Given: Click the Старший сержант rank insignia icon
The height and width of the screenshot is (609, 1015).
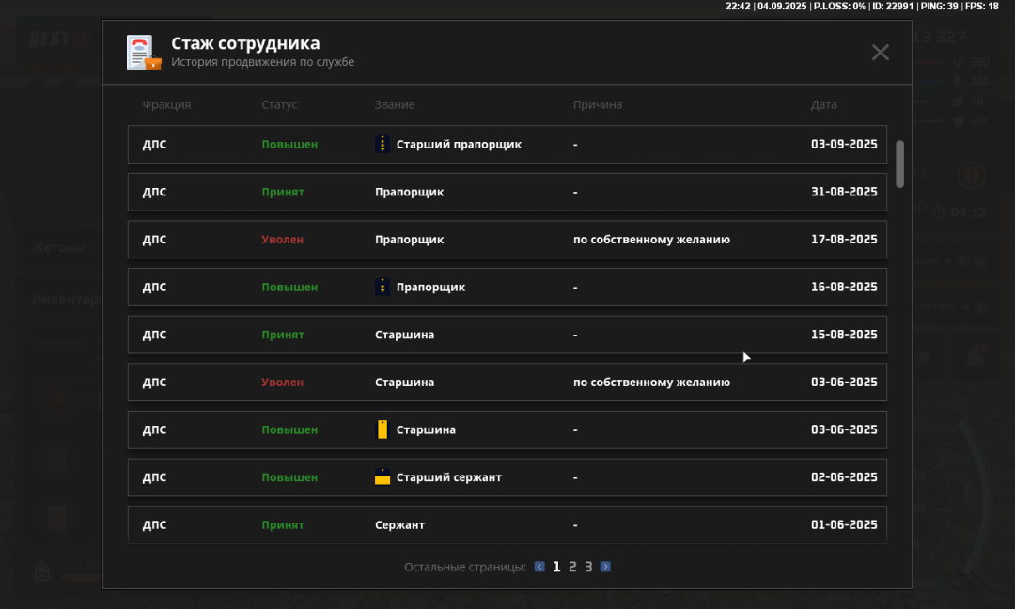Looking at the screenshot, I should click(383, 477).
